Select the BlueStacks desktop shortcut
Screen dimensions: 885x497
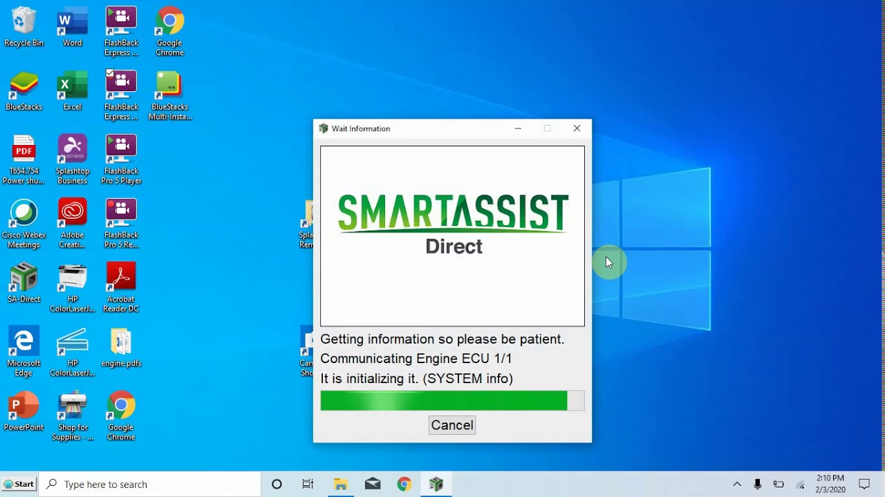pyautogui.click(x=24, y=91)
